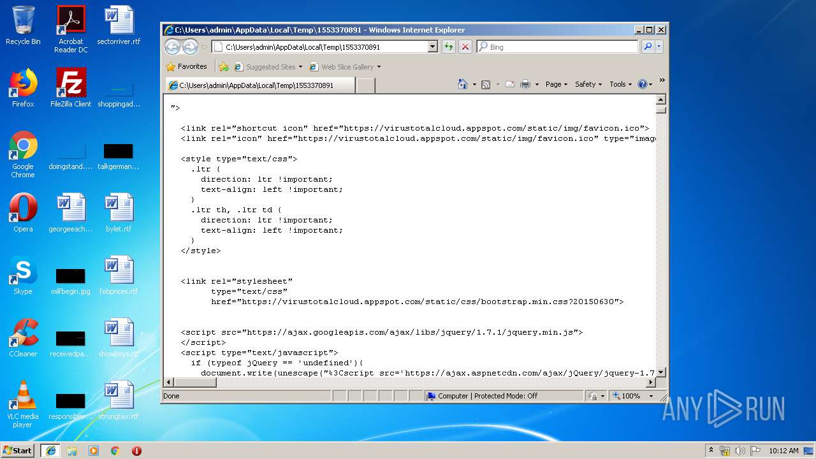Click the taskbar clock 10:12 AM

click(783, 451)
